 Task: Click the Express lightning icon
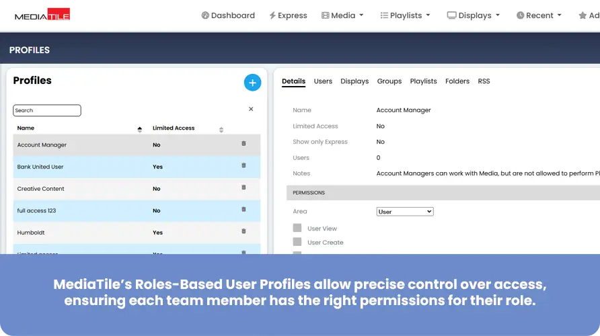pos(272,15)
